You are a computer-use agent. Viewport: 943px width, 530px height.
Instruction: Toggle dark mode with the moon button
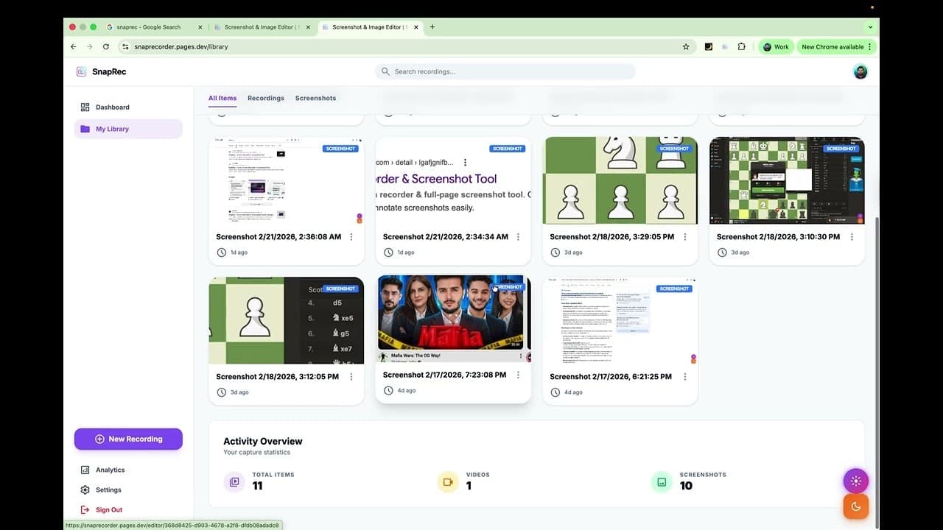pyautogui.click(x=855, y=506)
